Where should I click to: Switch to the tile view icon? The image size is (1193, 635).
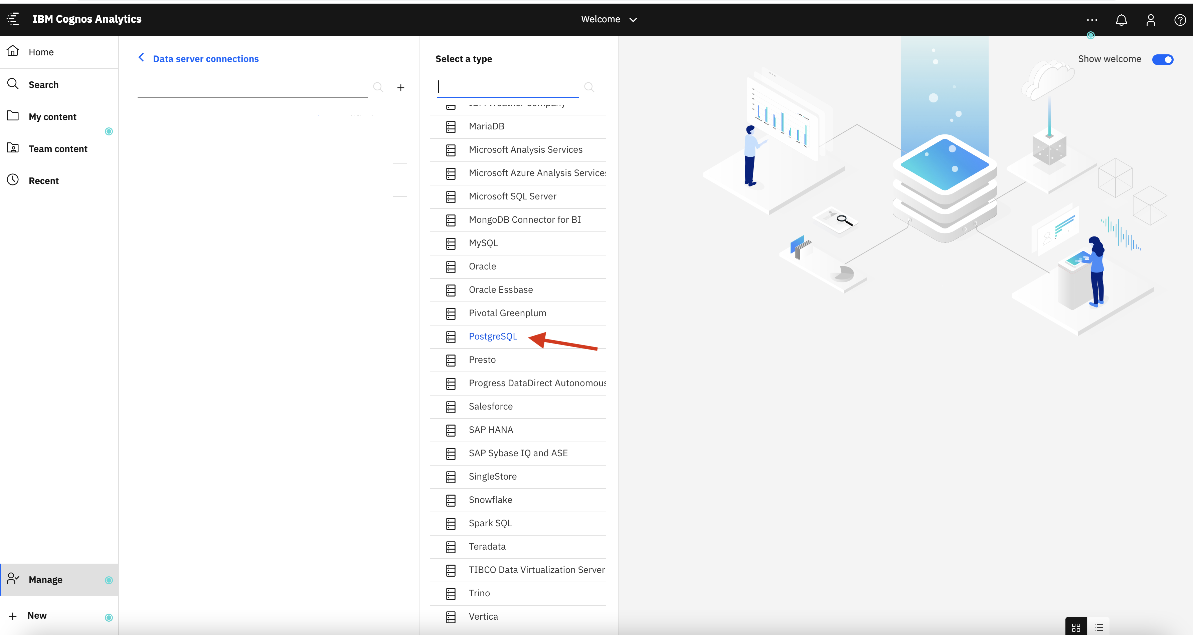pyautogui.click(x=1076, y=627)
